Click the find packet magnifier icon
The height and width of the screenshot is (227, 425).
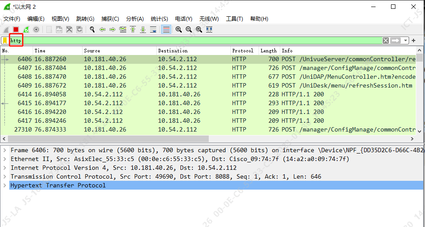92,29
